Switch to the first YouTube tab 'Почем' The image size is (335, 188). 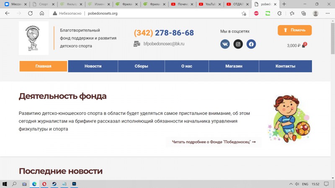point(182,4)
